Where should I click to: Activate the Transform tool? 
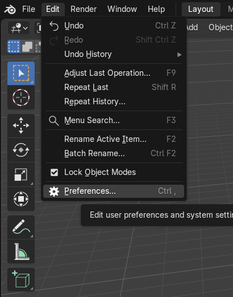pos(21,199)
